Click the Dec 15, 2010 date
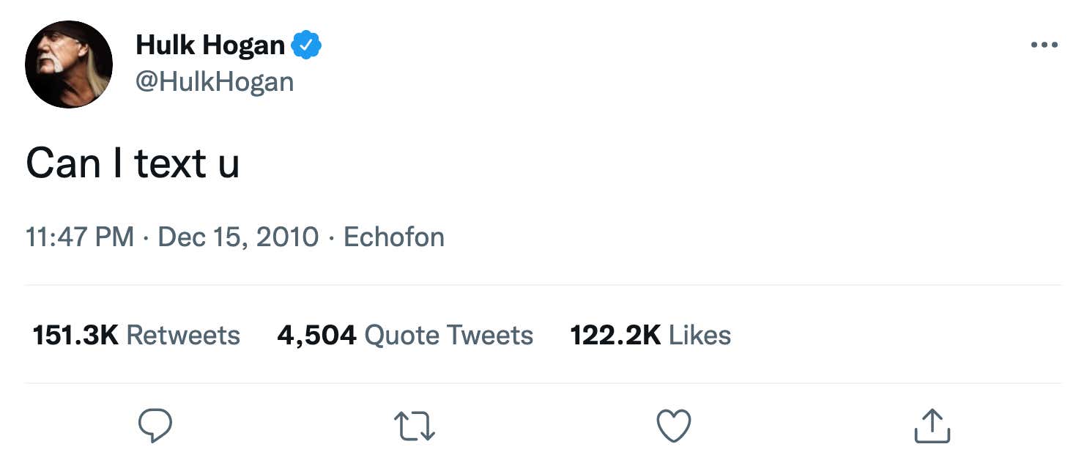This screenshot has height=466, width=1087. [x=238, y=237]
